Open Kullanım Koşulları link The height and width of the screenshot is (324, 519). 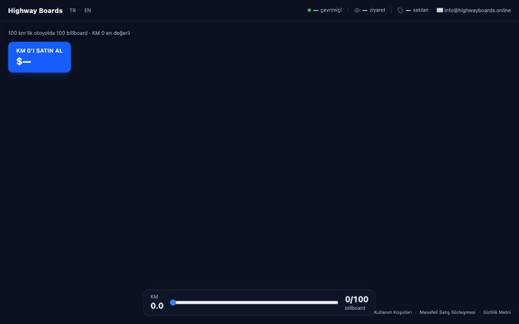point(393,312)
